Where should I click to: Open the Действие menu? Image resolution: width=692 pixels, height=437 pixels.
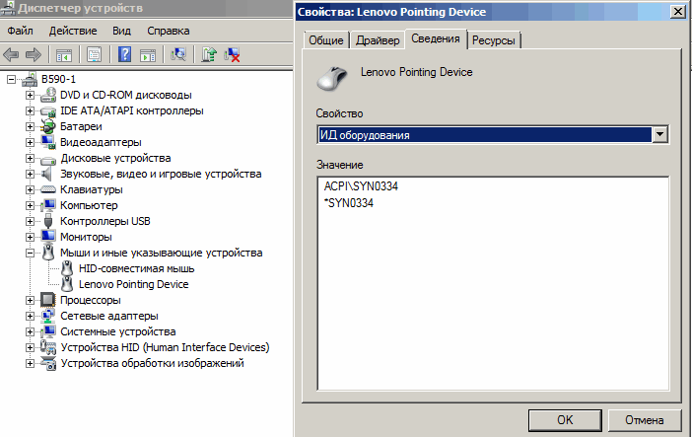click(x=73, y=31)
